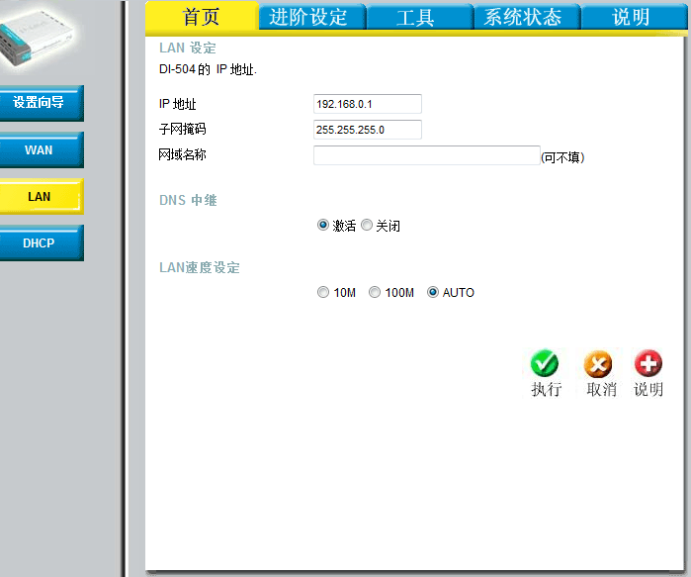
Task: Choose AUTO LAN speed option
Action: click(433, 293)
